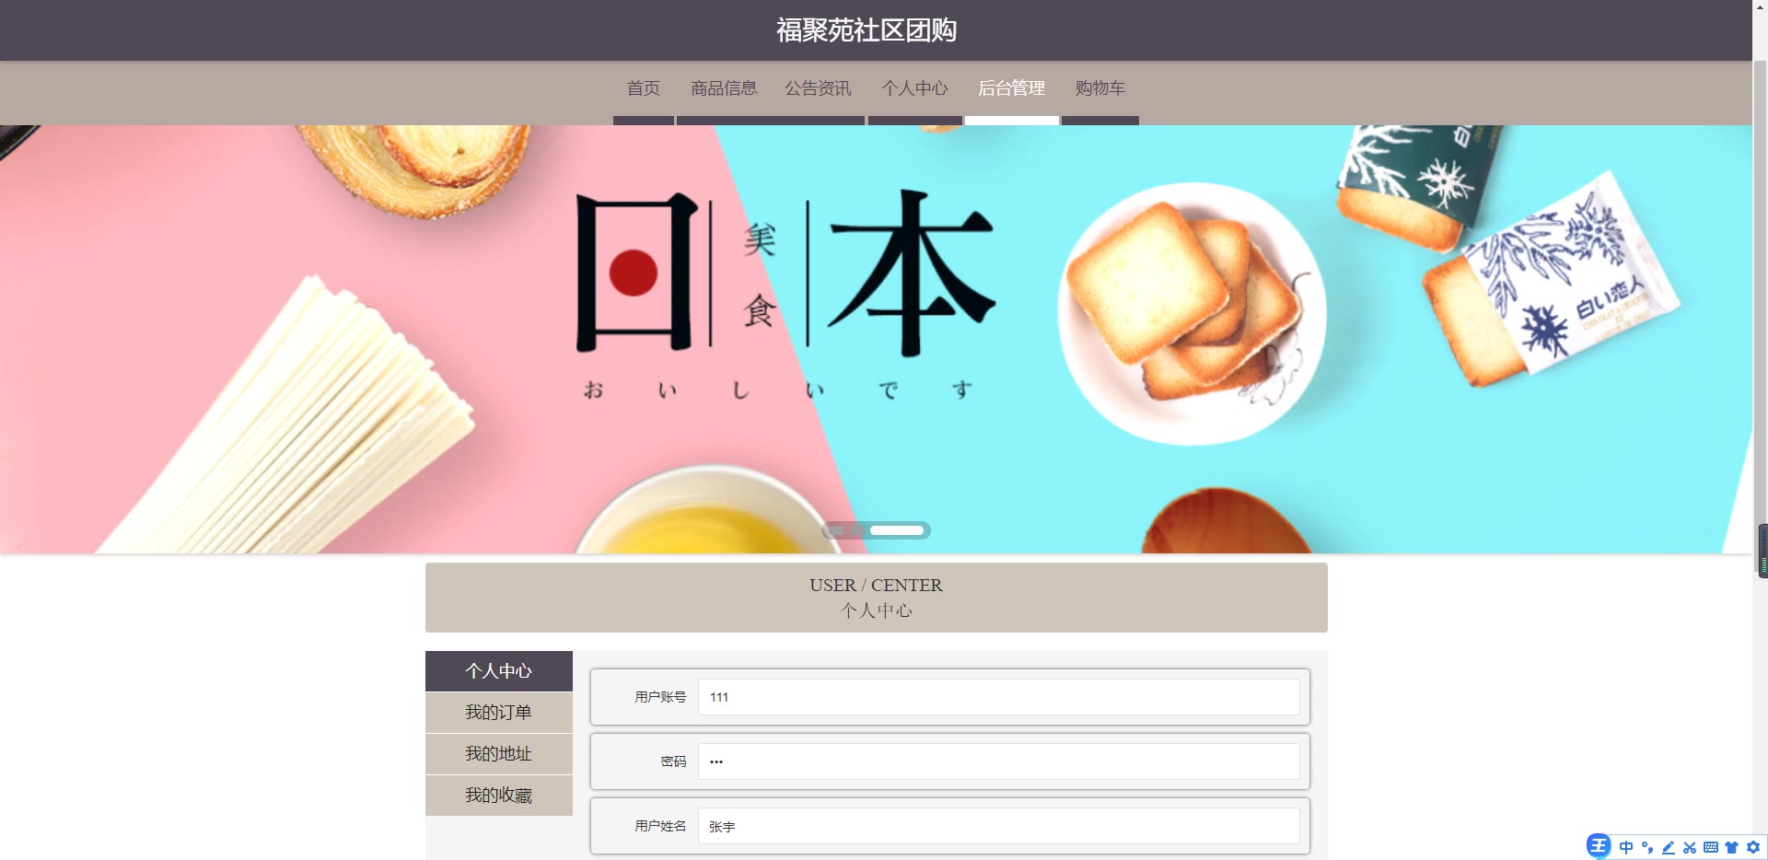1768x860 pixels.
Task: Open IME skin shirt icon
Action: (x=1732, y=847)
